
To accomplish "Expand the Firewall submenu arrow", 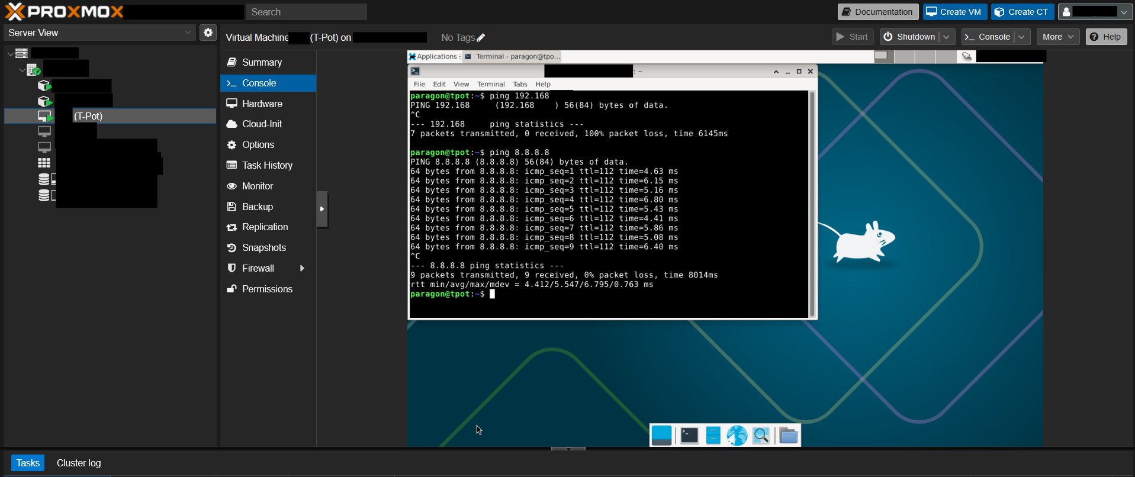I will [x=302, y=268].
